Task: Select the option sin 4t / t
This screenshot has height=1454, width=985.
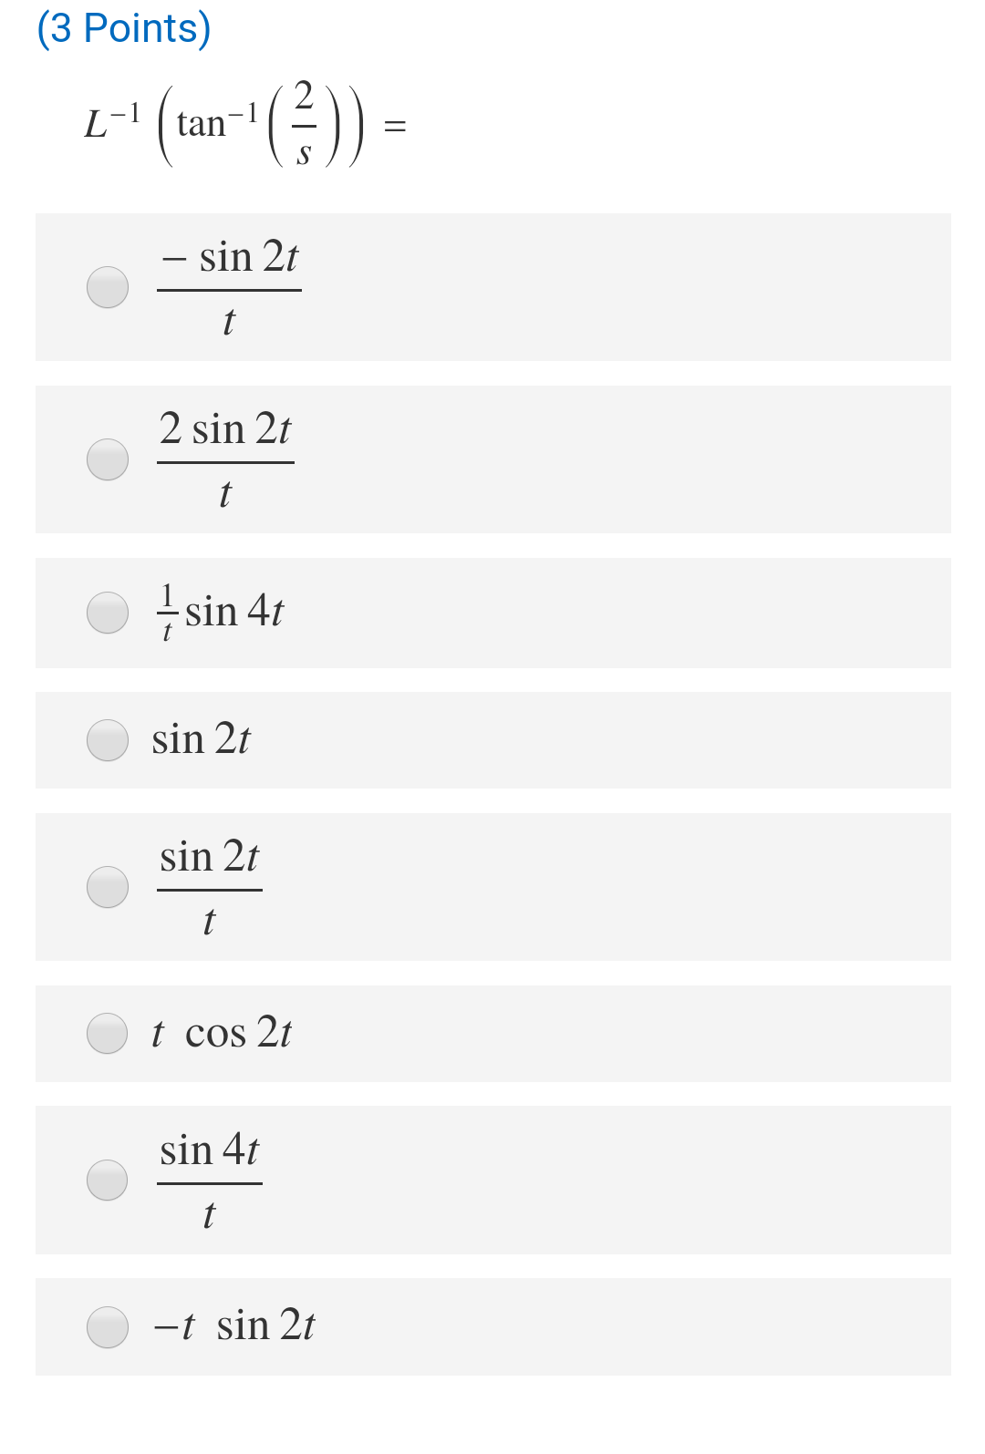Action: point(107,1181)
